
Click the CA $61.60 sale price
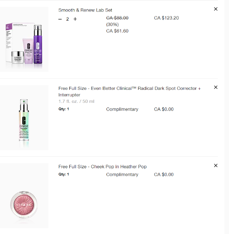117,31
